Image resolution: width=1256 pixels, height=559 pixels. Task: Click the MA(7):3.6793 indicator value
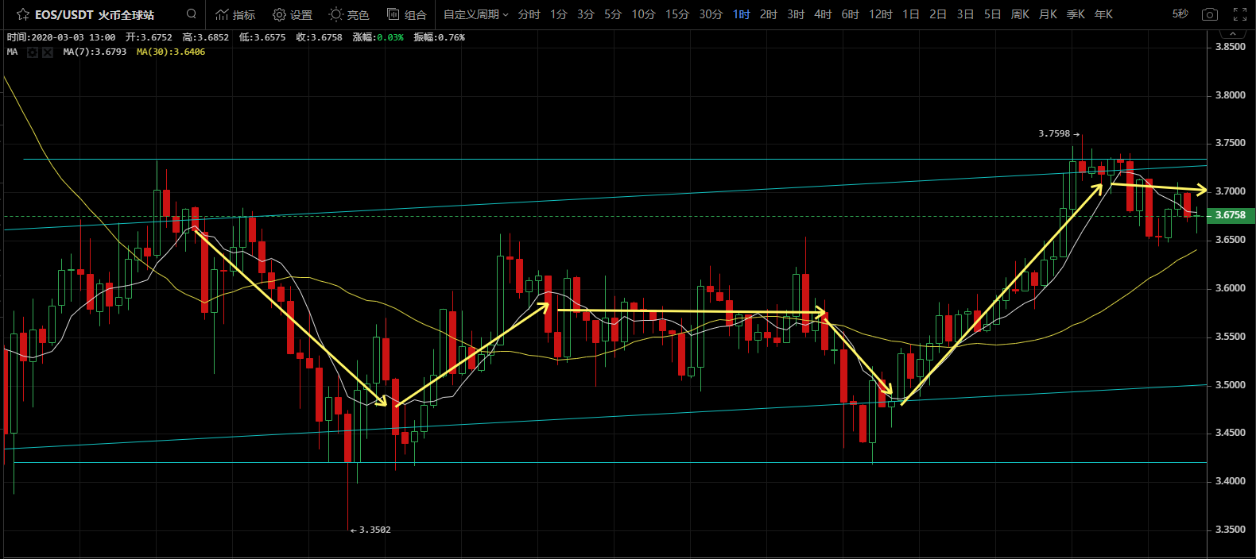(x=95, y=52)
